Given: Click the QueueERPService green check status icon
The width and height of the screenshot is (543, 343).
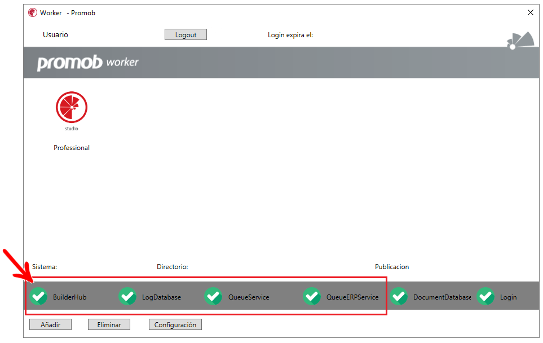Looking at the screenshot, I should click(x=312, y=296).
